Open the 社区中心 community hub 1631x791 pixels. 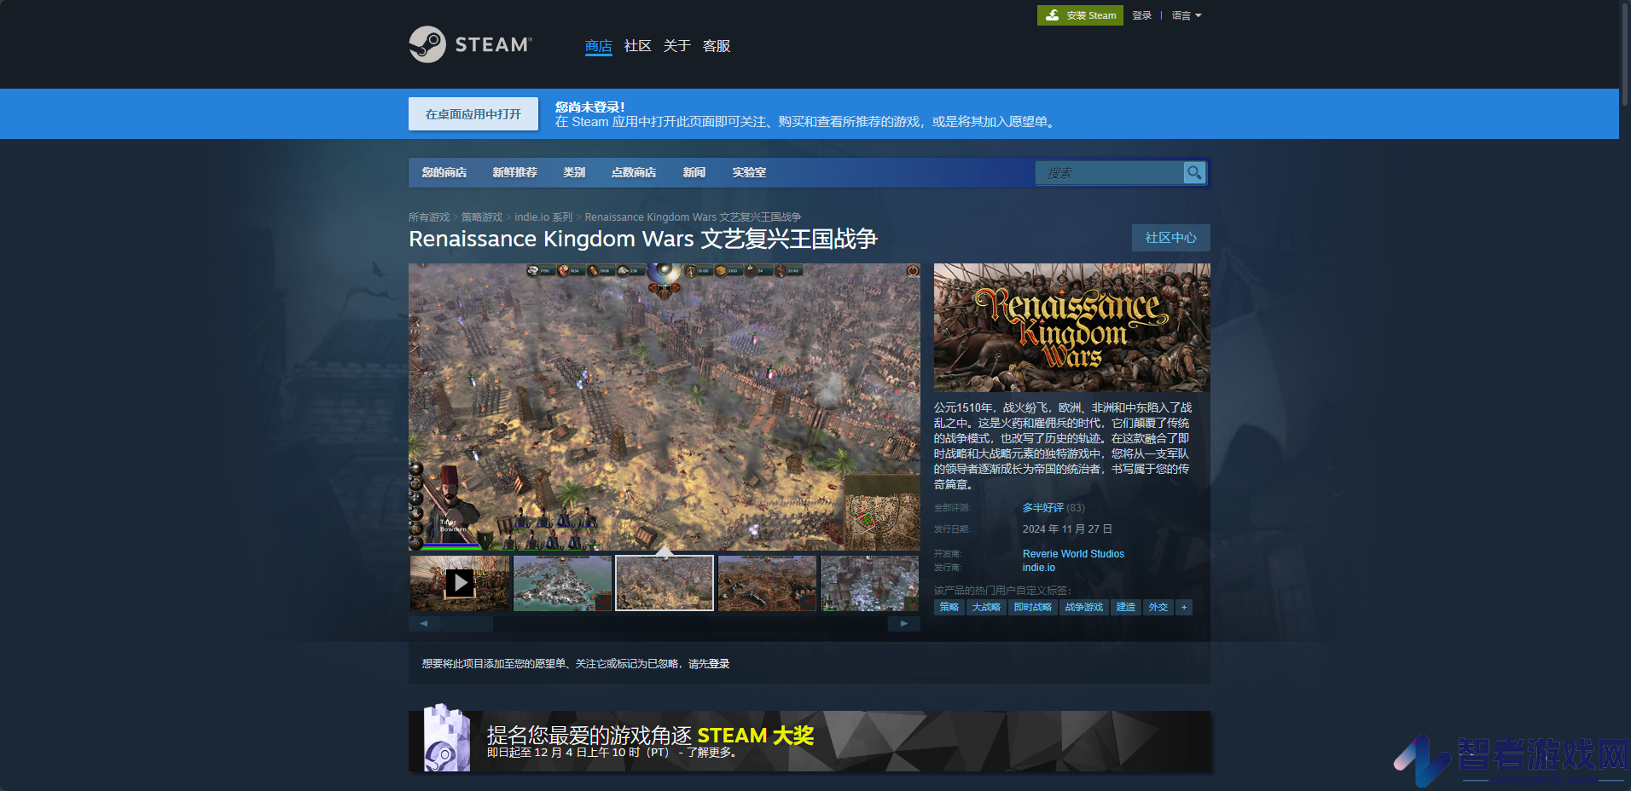(1171, 238)
